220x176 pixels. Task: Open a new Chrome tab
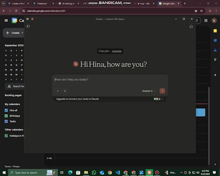(185, 4)
